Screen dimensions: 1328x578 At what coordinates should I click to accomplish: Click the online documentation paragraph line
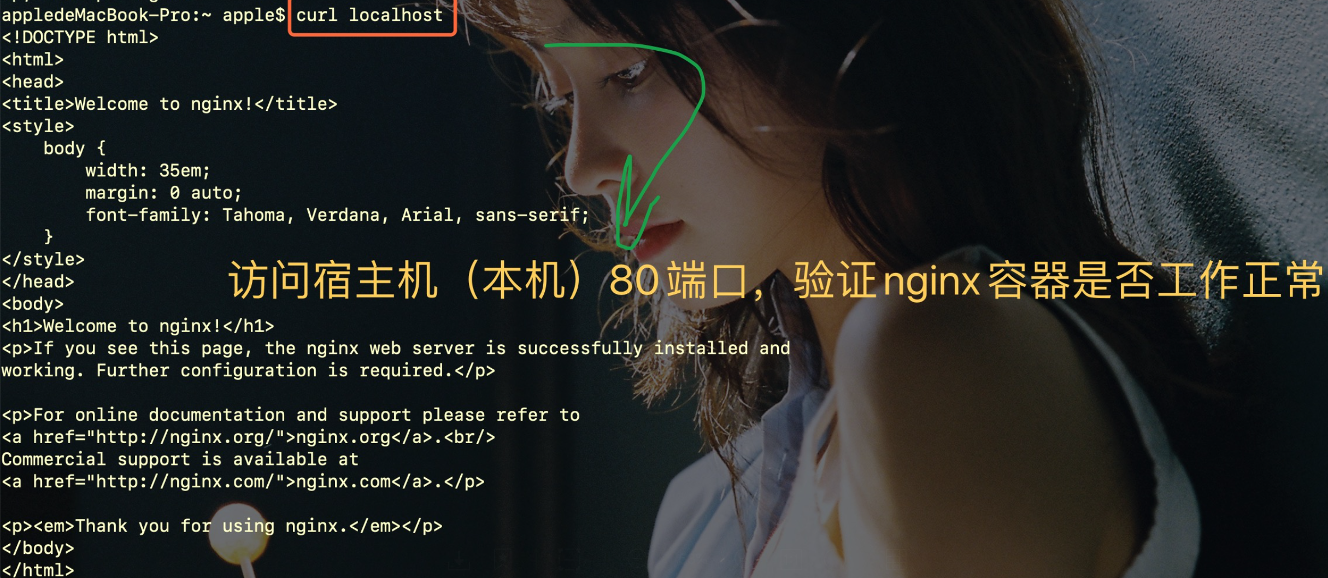(x=291, y=415)
